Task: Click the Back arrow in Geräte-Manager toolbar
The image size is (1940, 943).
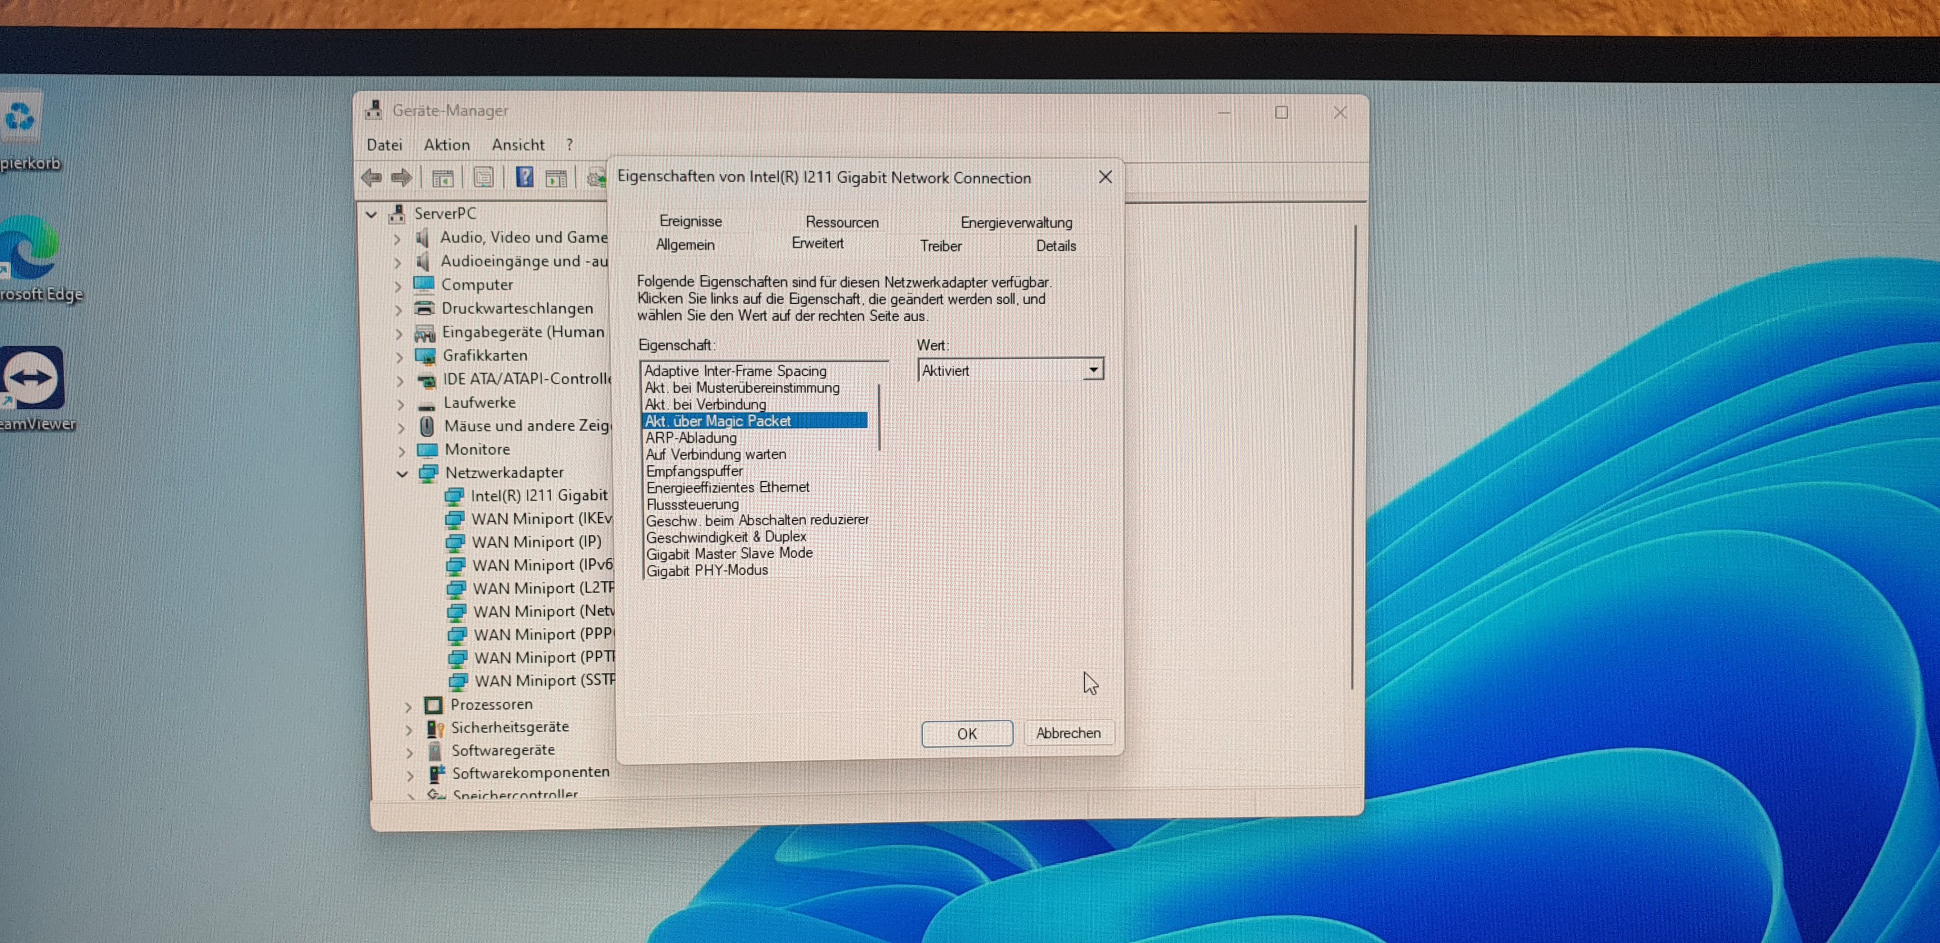Action: point(371,178)
